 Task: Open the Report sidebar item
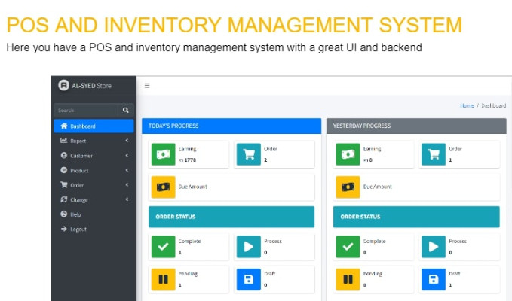94,141
